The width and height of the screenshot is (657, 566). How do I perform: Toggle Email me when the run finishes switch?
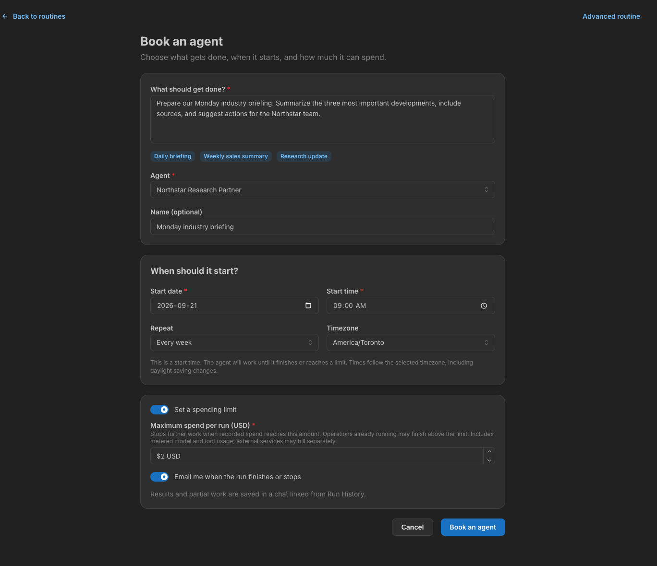(159, 477)
